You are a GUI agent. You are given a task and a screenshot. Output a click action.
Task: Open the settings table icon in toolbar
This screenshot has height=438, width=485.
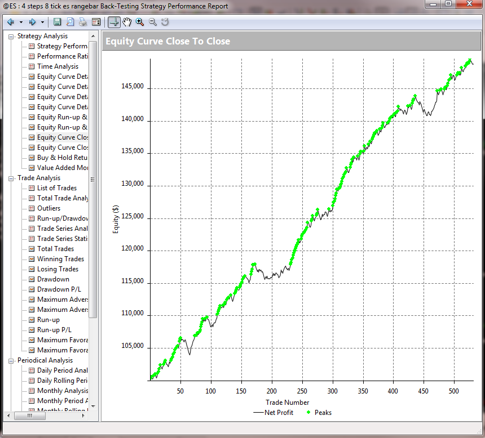tap(96, 22)
